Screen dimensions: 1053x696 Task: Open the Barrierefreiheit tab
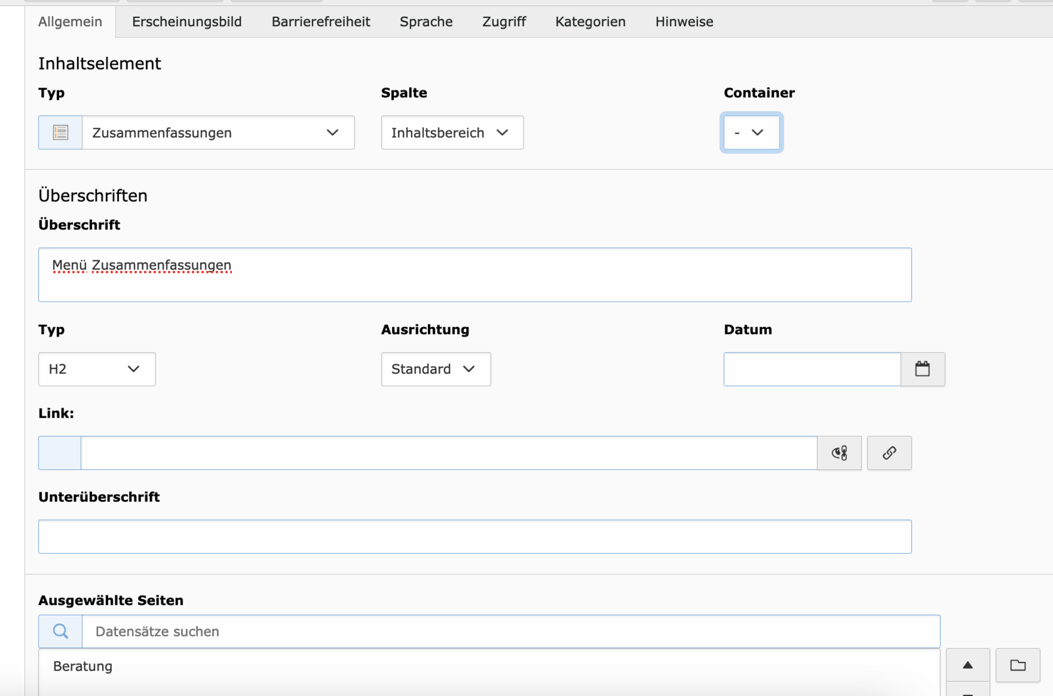(321, 22)
